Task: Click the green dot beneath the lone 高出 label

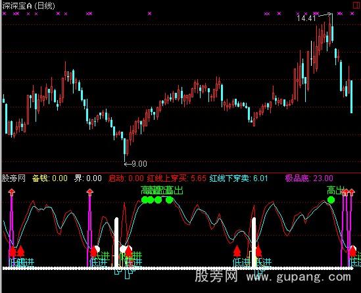Action: pos(331,200)
